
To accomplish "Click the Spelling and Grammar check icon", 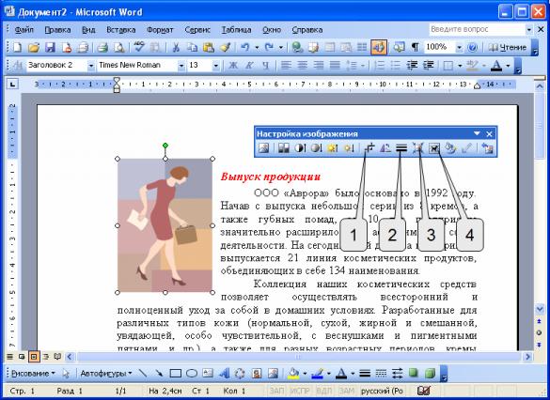I will (139, 47).
